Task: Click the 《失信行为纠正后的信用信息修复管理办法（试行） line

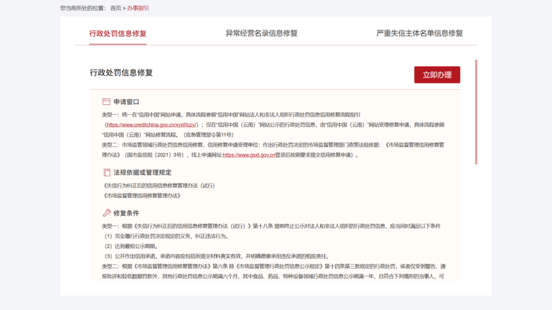Action: (x=158, y=186)
